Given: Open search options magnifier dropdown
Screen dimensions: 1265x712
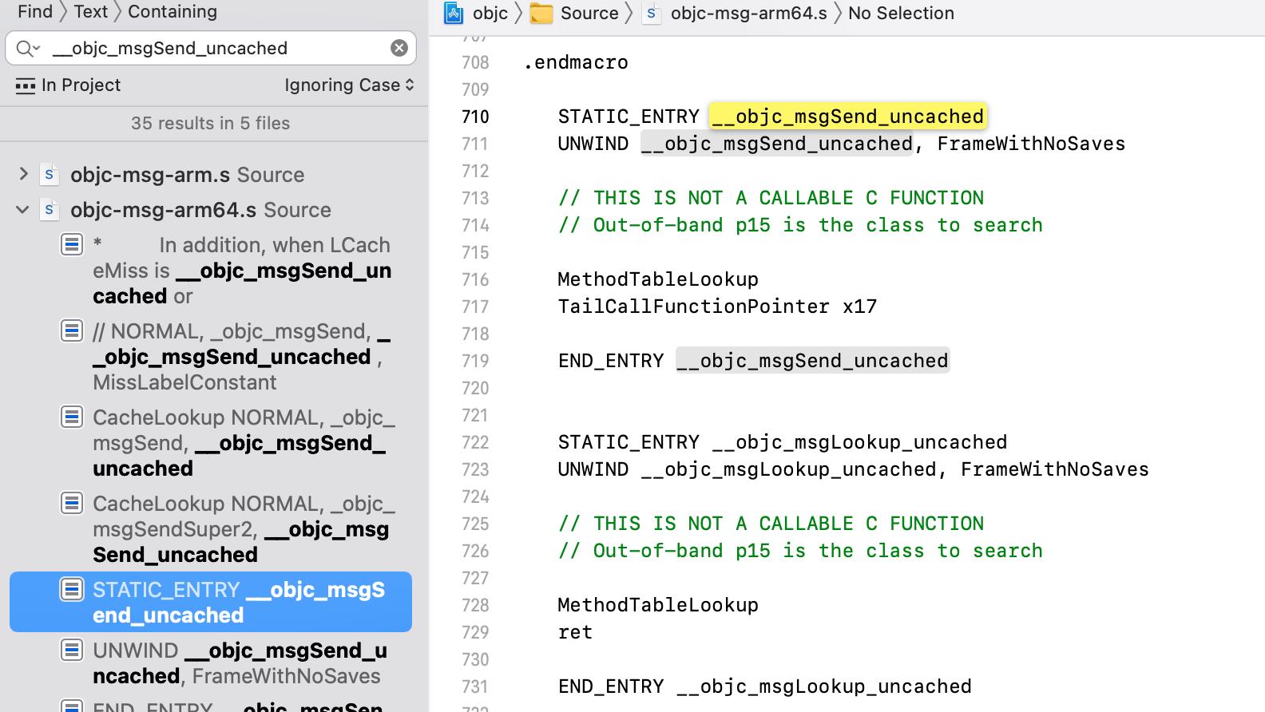Looking at the screenshot, I should [x=28, y=49].
